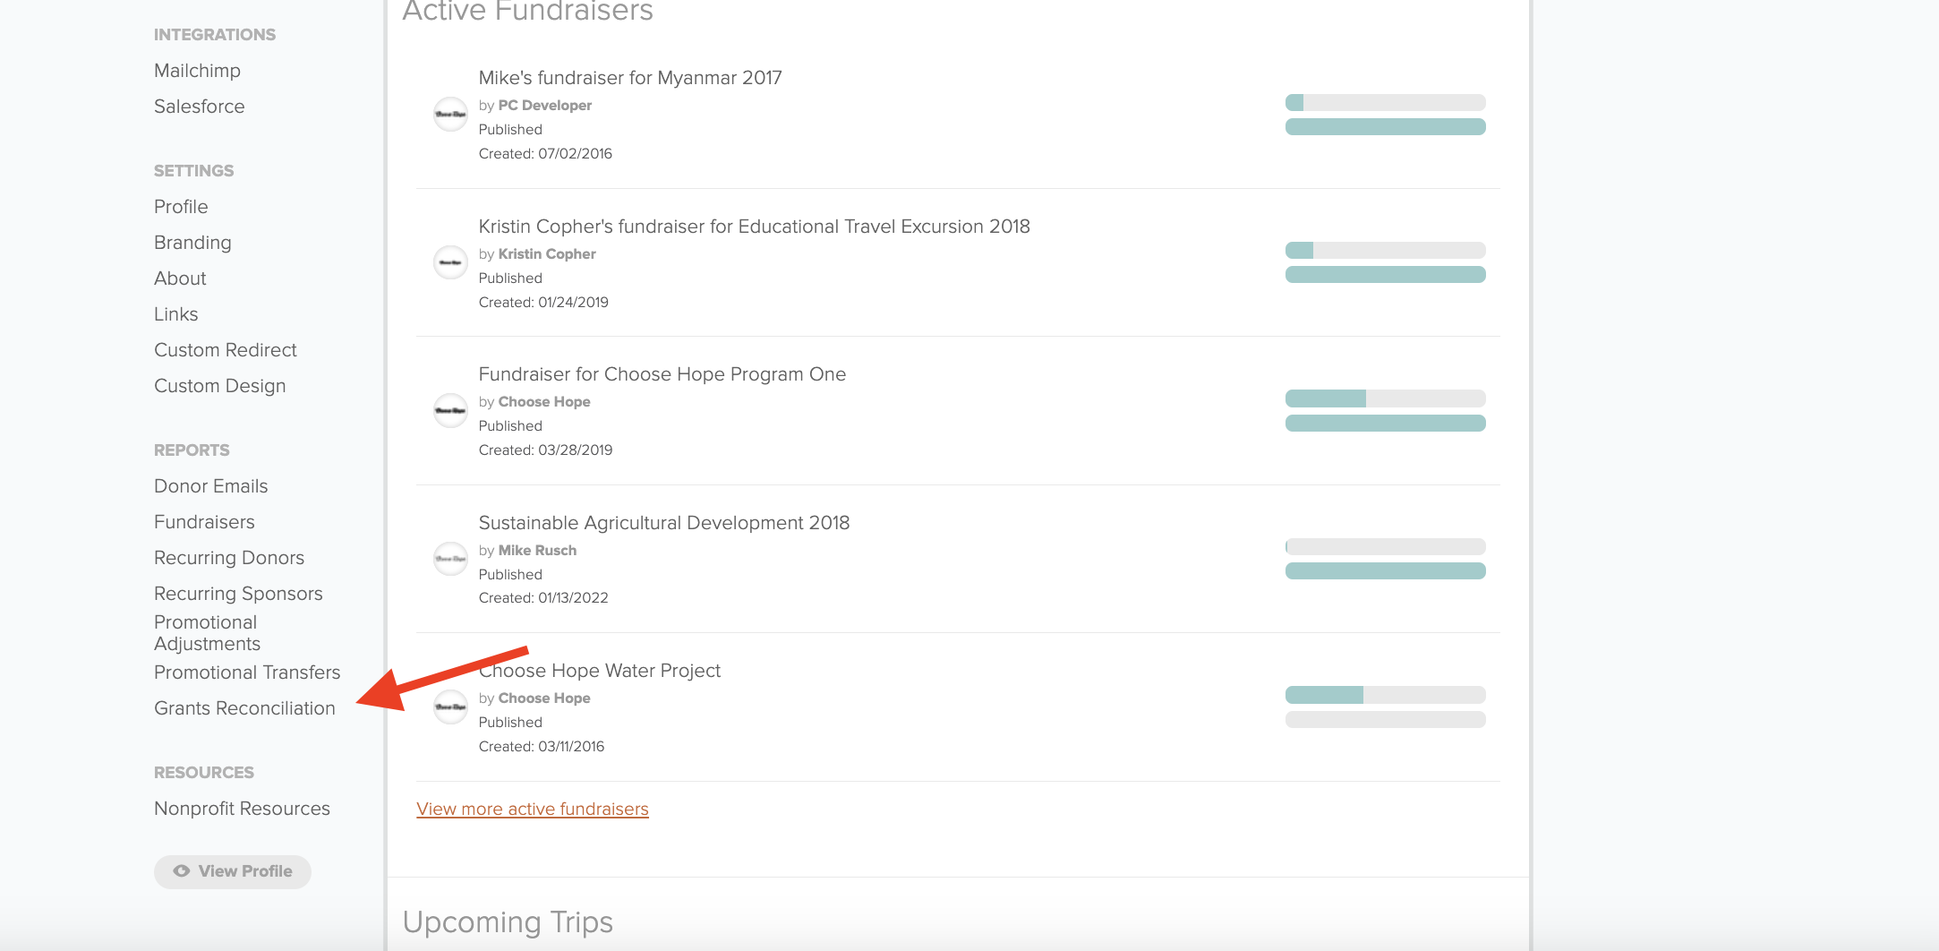The image size is (1939, 951).
Task: Open the Promotional Adjustments report
Action: tap(208, 633)
